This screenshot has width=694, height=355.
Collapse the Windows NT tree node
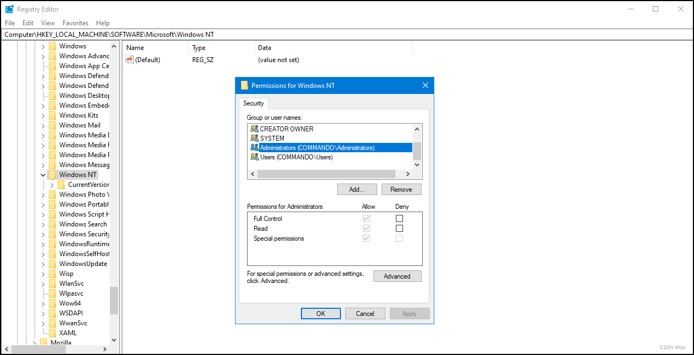(43, 175)
